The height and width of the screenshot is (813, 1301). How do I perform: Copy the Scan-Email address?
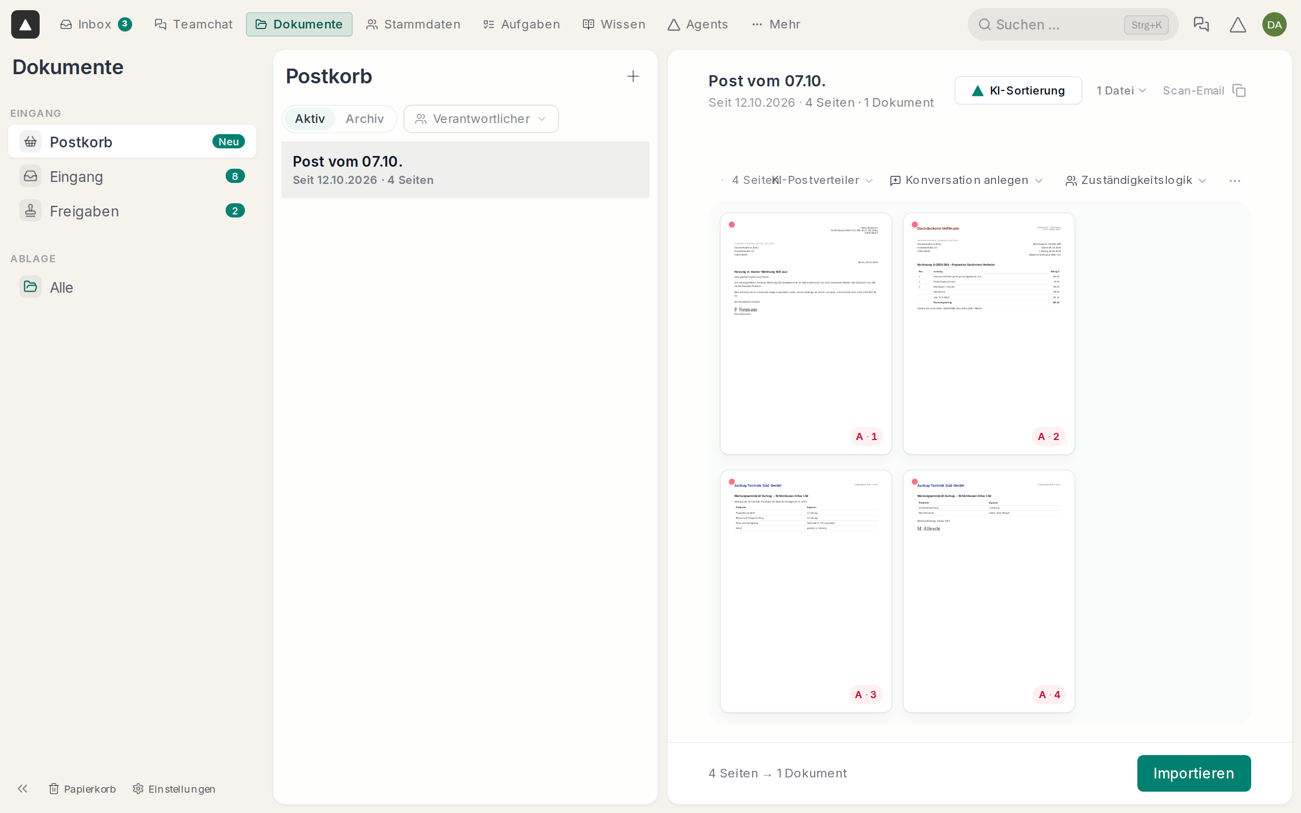1239,90
